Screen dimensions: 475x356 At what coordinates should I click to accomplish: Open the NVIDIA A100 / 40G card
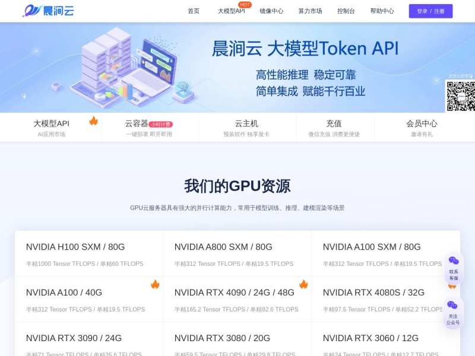(88, 299)
